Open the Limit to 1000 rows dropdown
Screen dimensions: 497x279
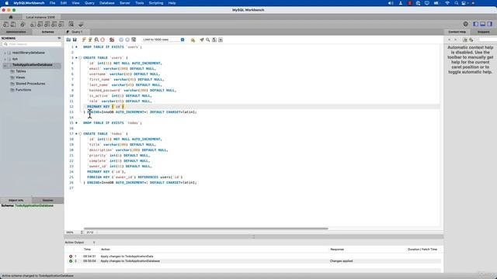tap(163, 40)
